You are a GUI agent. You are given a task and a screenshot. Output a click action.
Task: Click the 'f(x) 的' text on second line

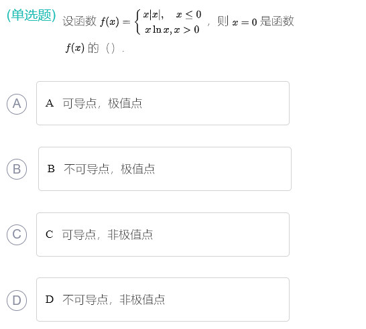[x=82, y=48]
